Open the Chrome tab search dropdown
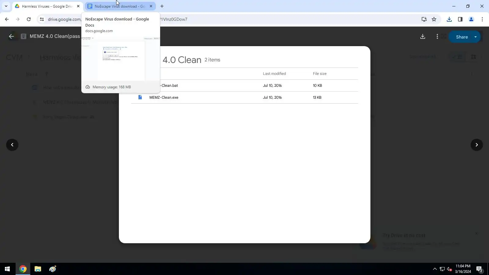 click(x=6, y=6)
